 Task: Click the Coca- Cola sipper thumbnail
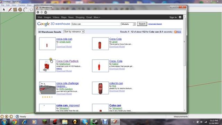[100, 66]
